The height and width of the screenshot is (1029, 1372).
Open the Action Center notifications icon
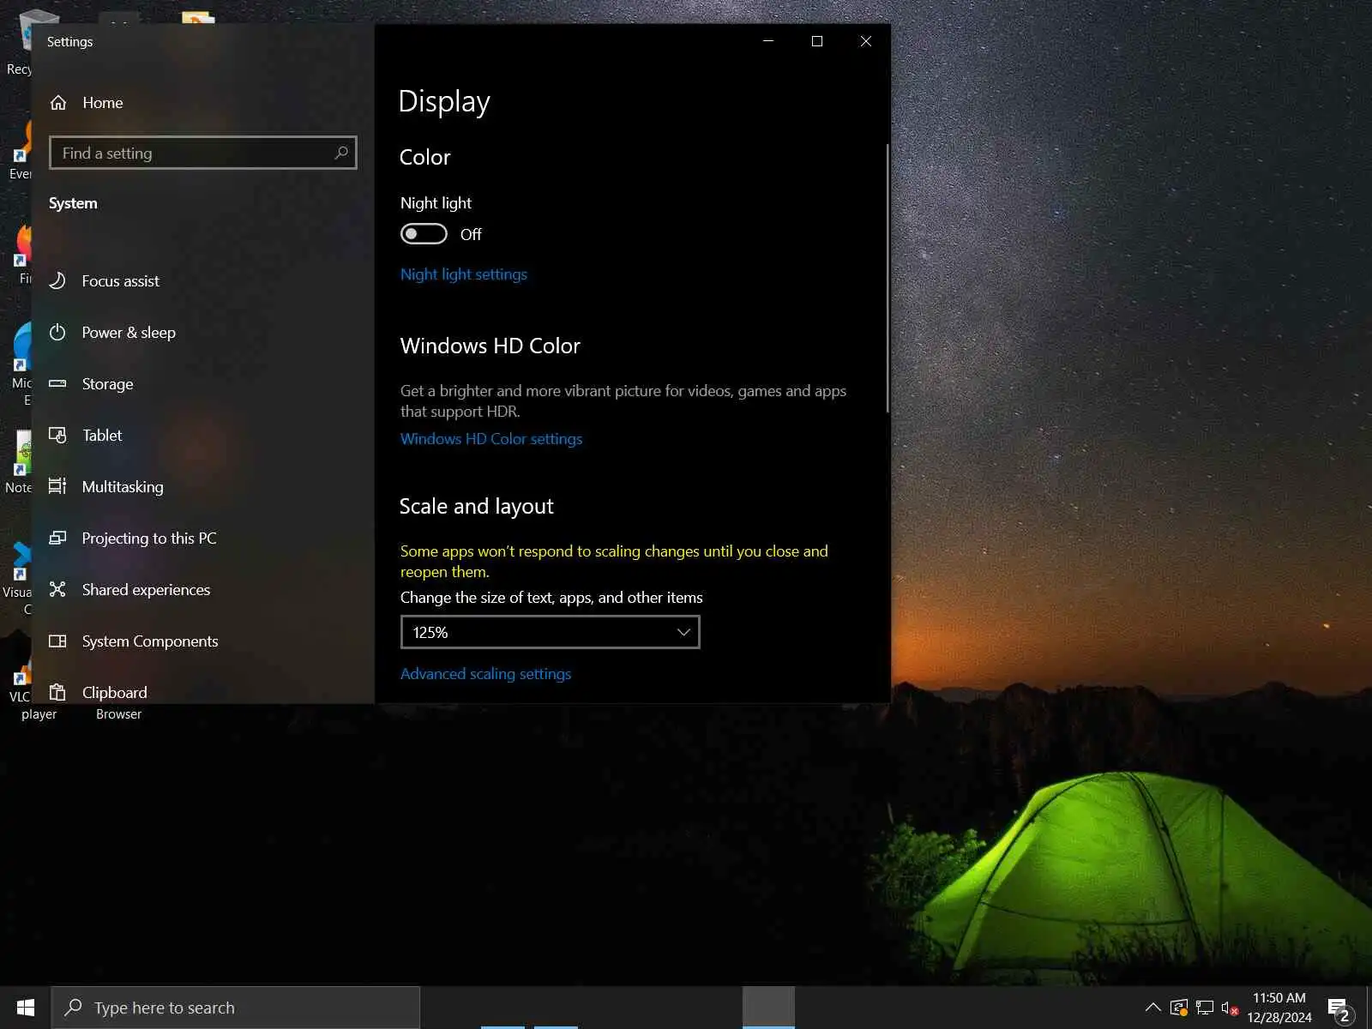[1339, 1008]
